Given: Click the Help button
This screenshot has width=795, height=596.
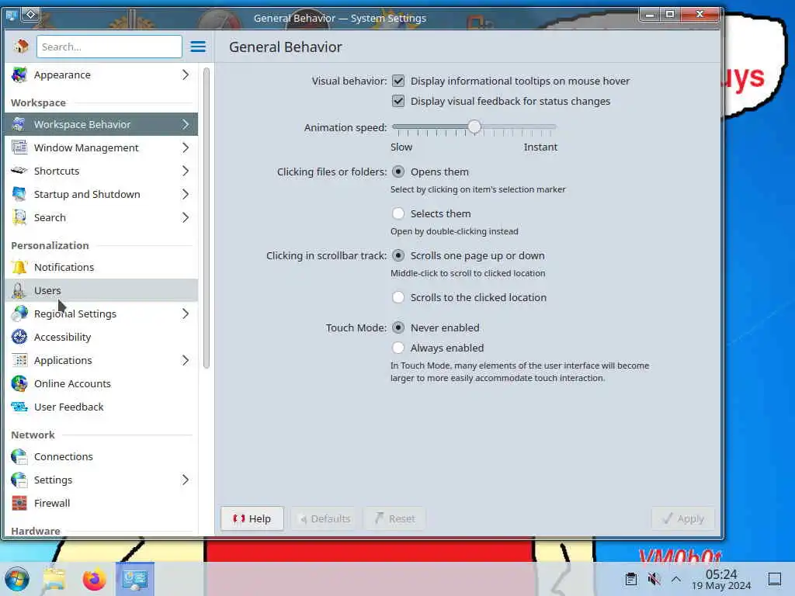Looking at the screenshot, I should (x=252, y=518).
